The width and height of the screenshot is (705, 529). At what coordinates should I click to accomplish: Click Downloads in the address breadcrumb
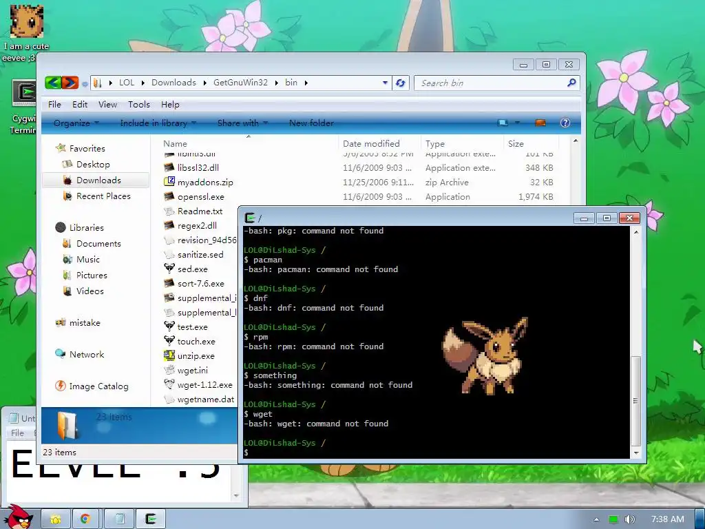point(173,83)
